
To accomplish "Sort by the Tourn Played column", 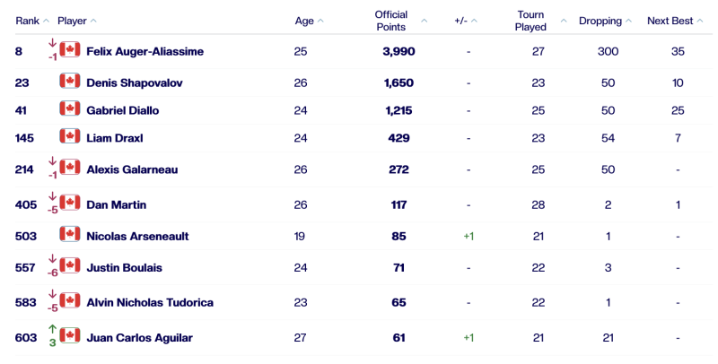I will [531, 21].
